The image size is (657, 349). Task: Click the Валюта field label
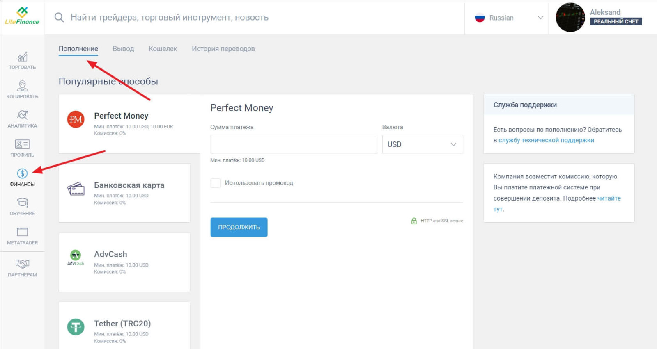point(393,127)
